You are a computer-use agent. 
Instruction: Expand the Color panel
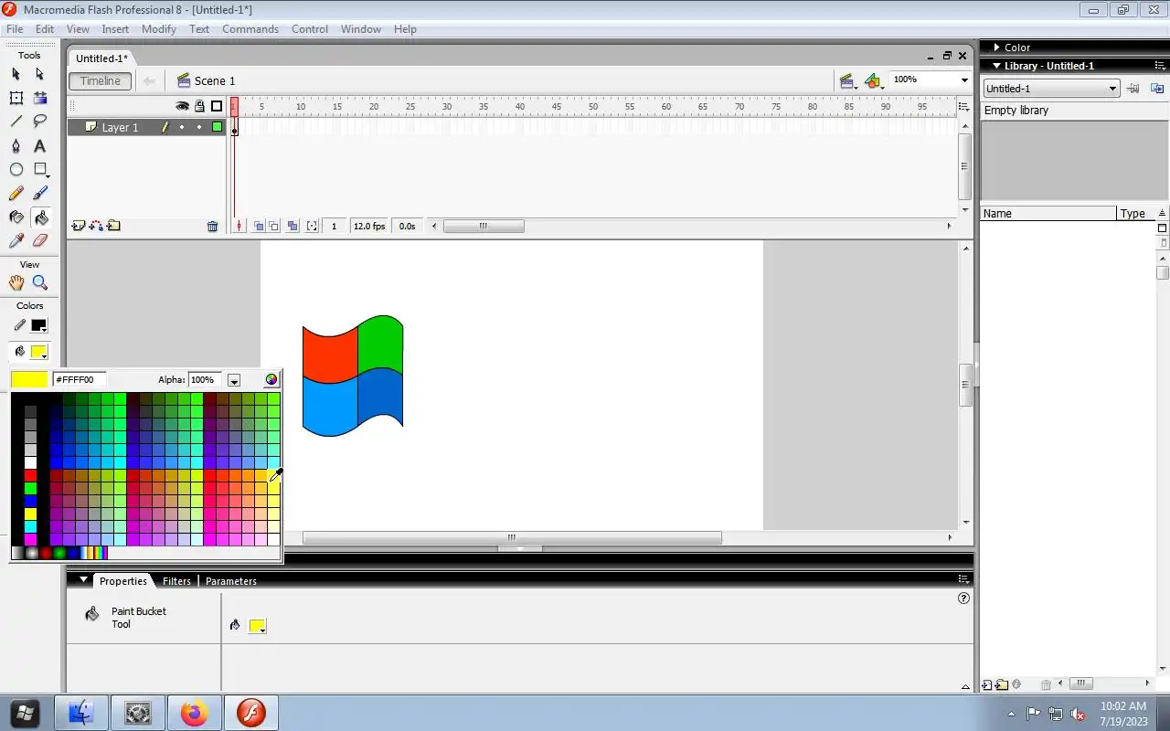point(996,48)
